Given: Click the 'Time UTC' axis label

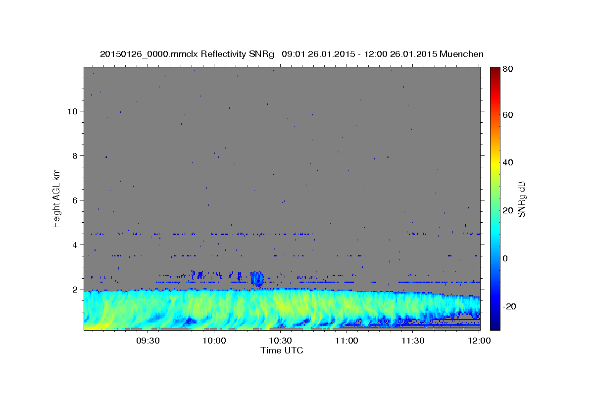Looking at the screenshot, I should click(x=282, y=350).
